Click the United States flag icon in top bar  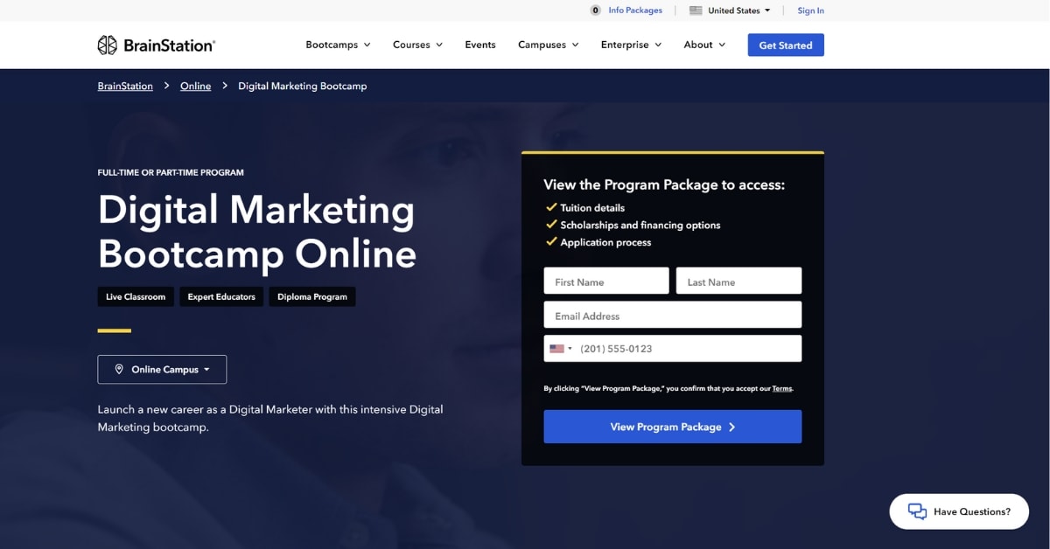(696, 10)
